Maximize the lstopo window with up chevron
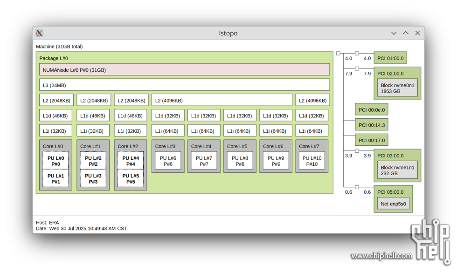This screenshot has width=457, height=272. (406, 33)
